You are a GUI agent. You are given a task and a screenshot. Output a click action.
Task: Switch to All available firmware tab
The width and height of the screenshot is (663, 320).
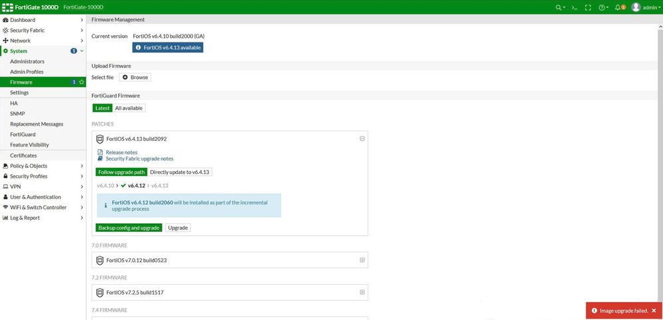(x=129, y=108)
